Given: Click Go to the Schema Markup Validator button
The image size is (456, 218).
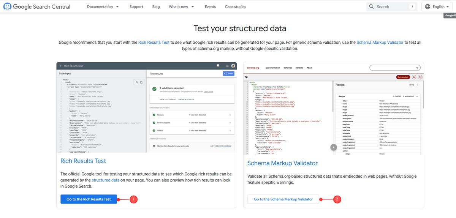Looking at the screenshot, I should 283,199.
